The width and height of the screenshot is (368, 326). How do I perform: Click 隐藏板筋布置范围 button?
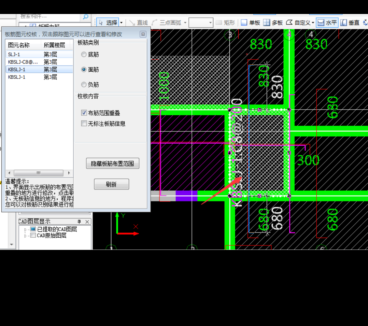click(x=113, y=164)
